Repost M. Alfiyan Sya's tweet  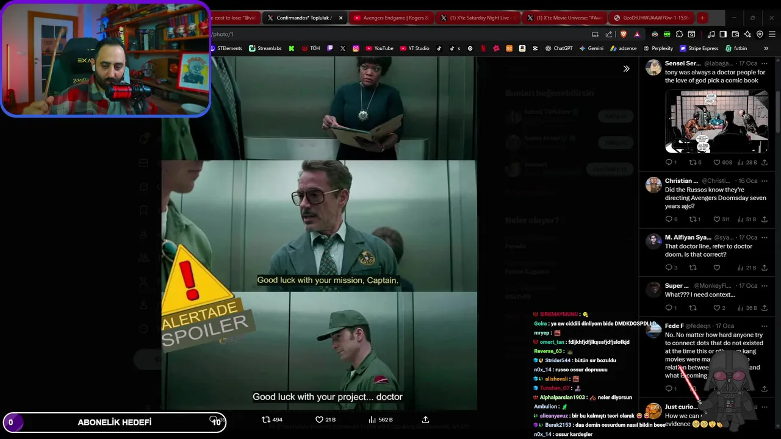[x=693, y=268]
